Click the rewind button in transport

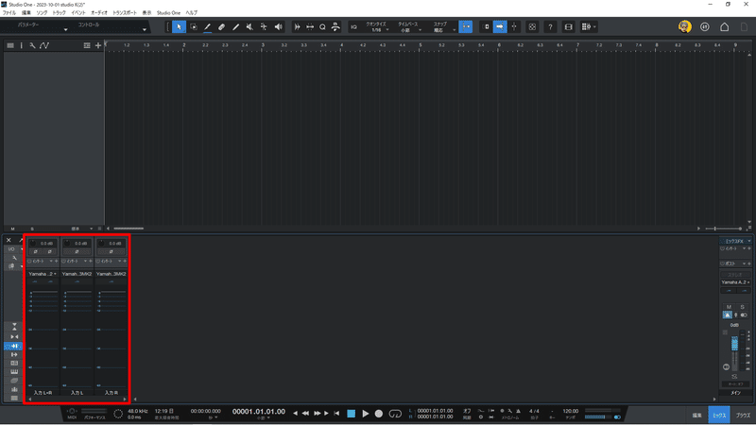point(305,414)
